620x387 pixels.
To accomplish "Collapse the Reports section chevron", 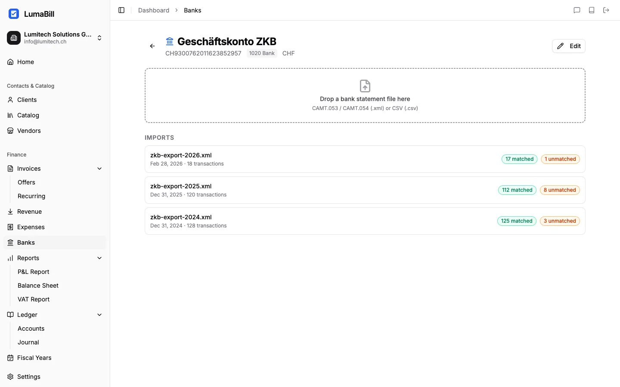I will 99,258.
